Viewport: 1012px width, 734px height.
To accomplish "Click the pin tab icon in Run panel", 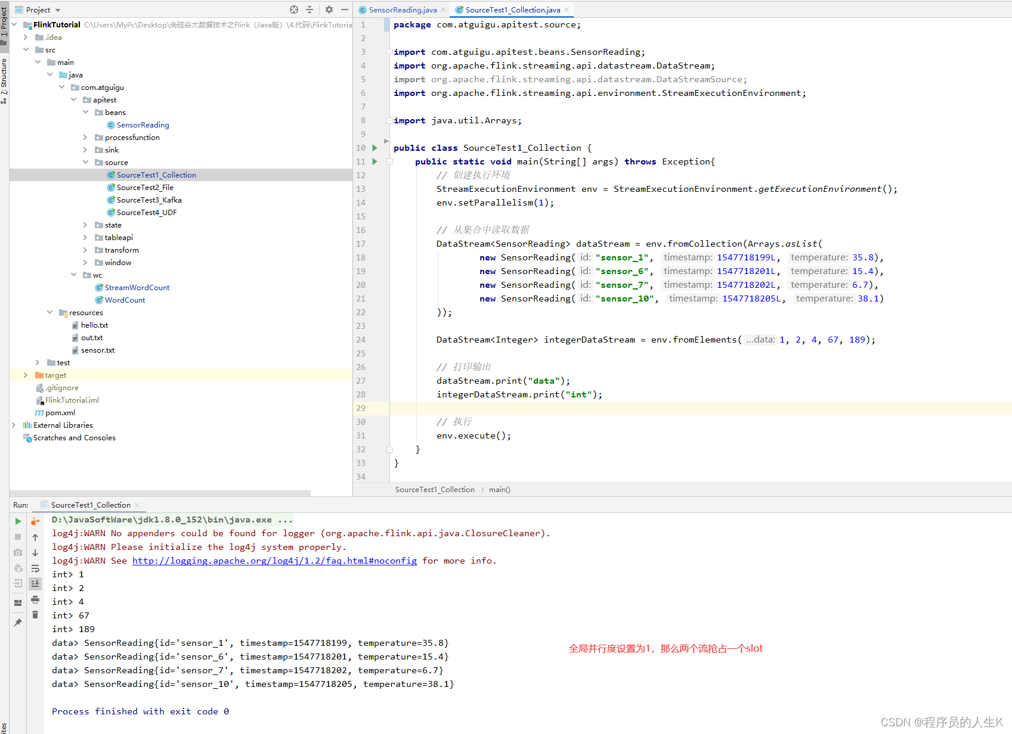I will coord(18,623).
